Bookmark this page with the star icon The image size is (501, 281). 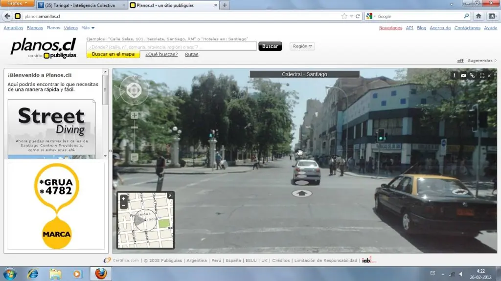click(344, 16)
